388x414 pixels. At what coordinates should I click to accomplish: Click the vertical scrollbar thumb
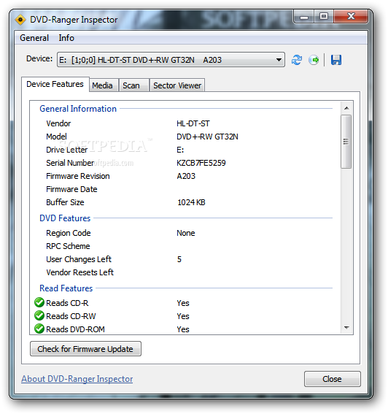(346, 142)
